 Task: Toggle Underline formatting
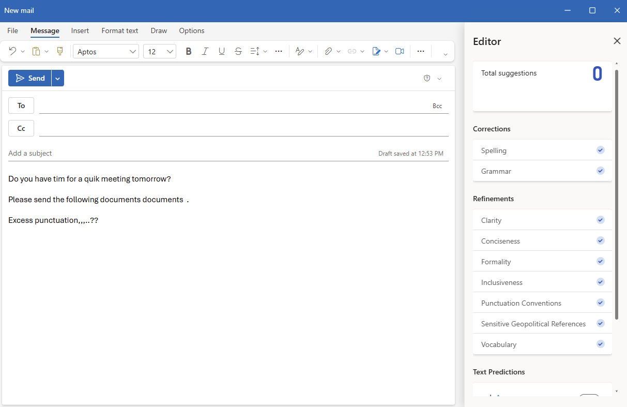pos(222,51)
